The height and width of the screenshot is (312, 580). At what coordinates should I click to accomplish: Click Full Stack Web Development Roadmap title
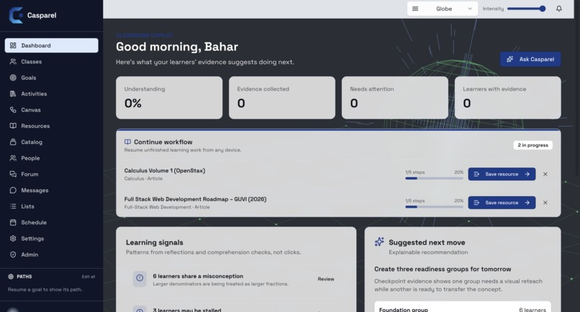[x=195, y=199]
